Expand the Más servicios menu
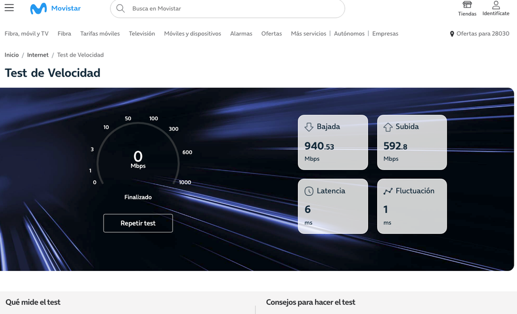This screenshot has height=314, width=517. pos(308,34)
